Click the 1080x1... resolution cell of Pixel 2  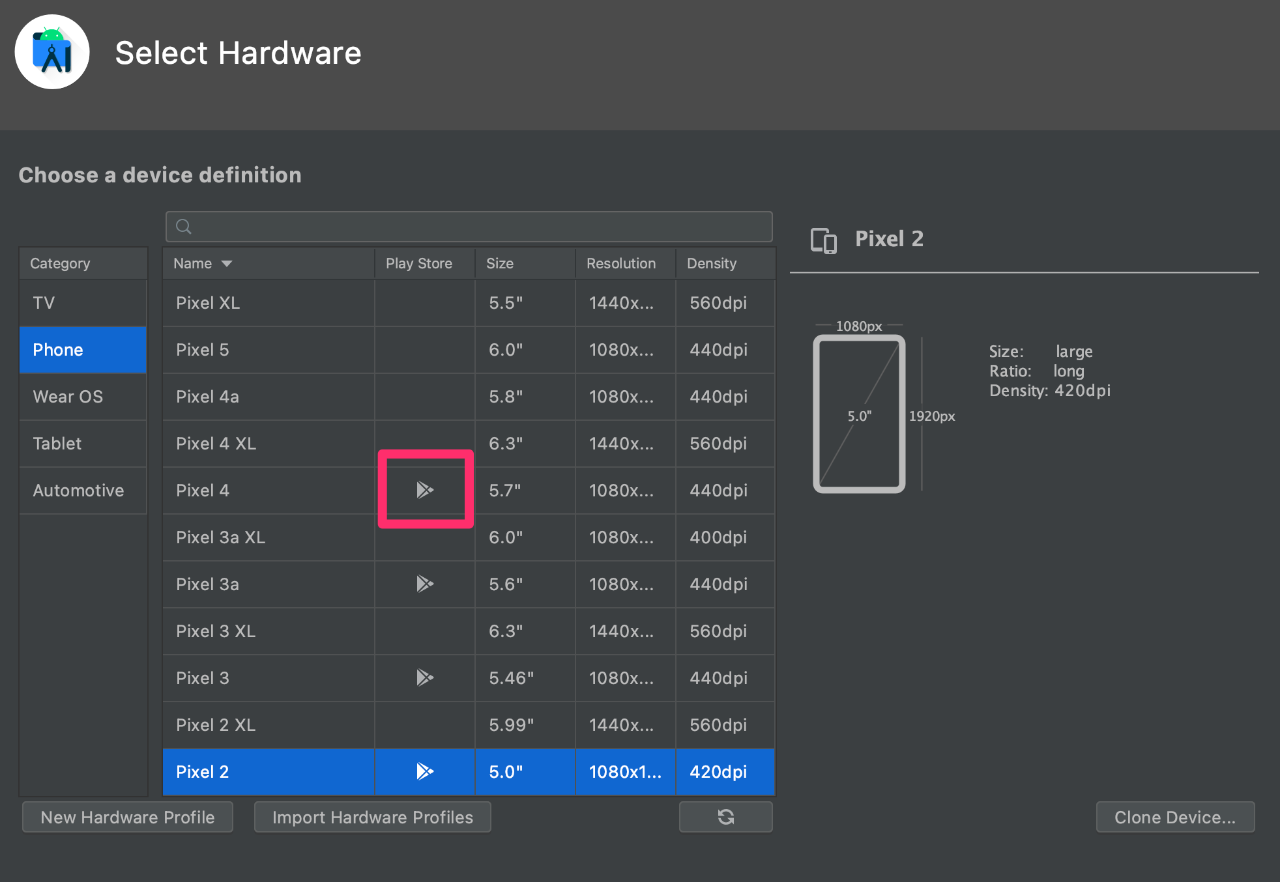[626, 772]
